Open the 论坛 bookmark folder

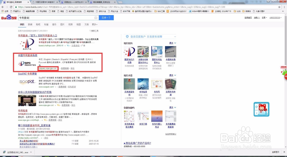[x=237, y=11]
